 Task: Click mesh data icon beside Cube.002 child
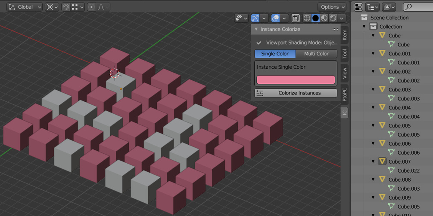[x=391, y=80]
